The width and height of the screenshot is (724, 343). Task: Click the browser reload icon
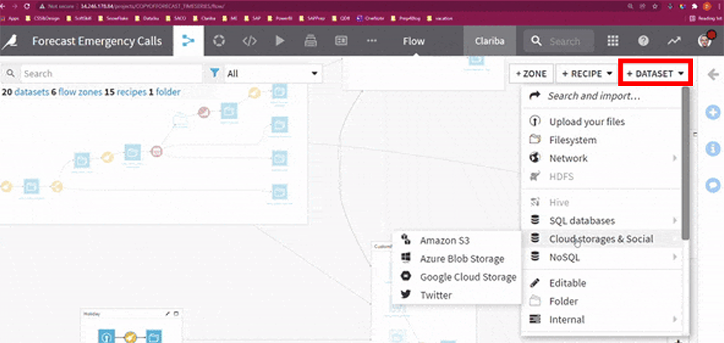pyautogui.click(x=27, y=6)
